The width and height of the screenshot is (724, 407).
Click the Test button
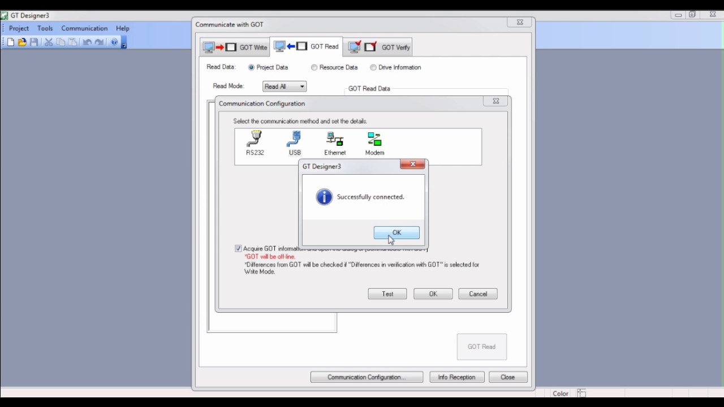(x=387, y=294)
